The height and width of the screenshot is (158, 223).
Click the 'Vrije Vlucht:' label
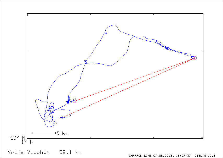(x=28, y=152)
